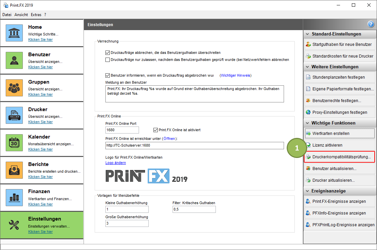The height and width of the screenshot is (250, 377).
Task: Click 'Klicken Sie hier' under Home
Action: [40, 39]
